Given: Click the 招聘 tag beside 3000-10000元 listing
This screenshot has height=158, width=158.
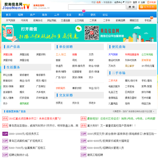Looking at the screenshot, I should click(x=5, y=134).
